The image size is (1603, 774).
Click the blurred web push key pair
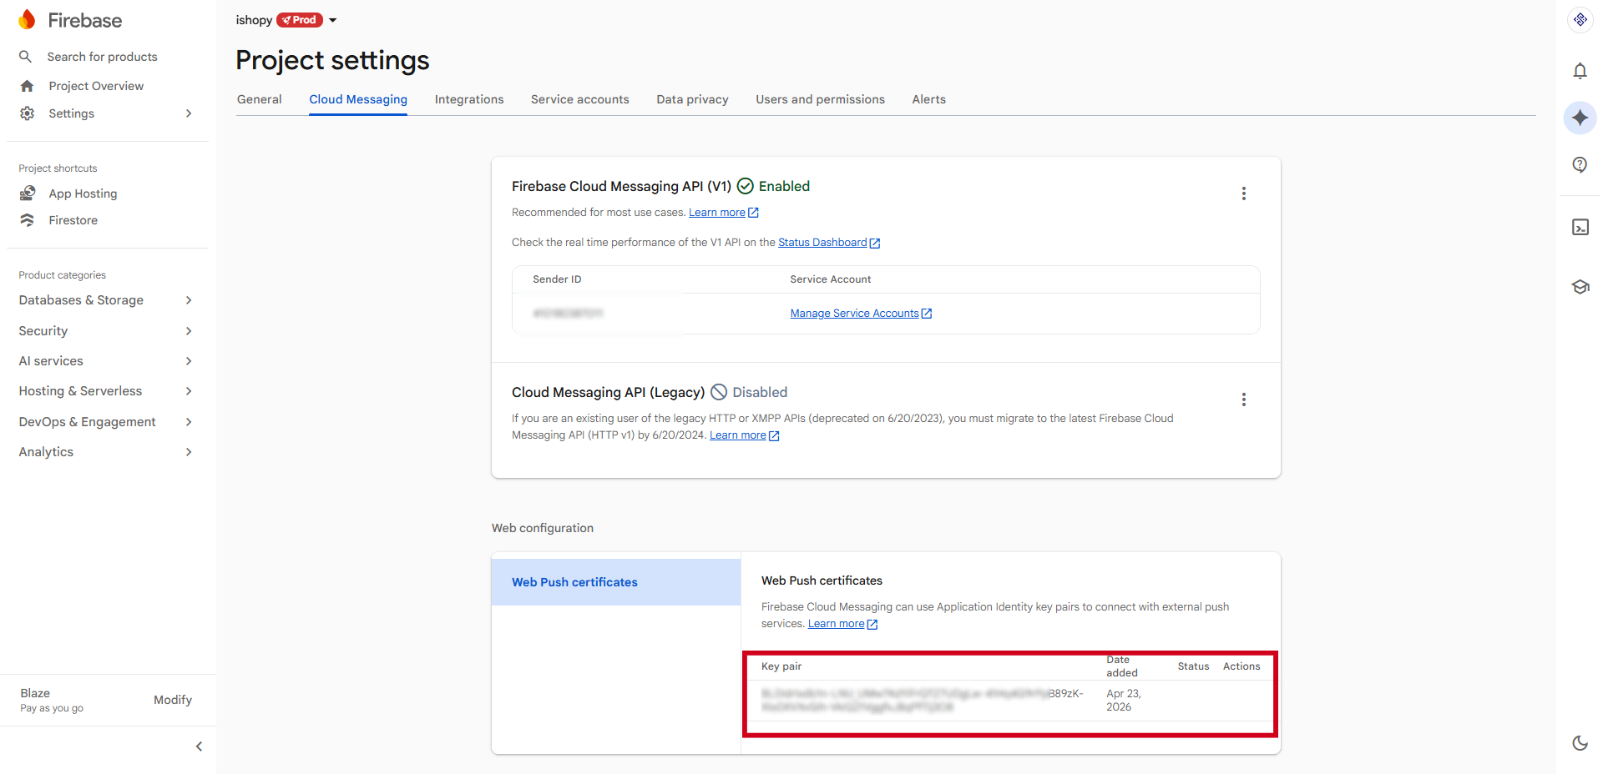[922, 701]
